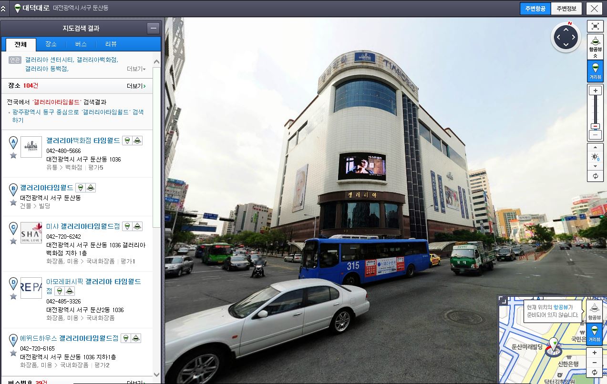Switch to the 버스 tab

click(81, 44)
